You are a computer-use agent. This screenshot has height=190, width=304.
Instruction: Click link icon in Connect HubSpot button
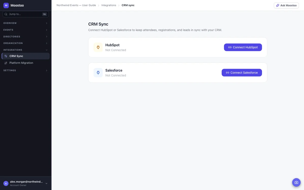coord(230,47)
